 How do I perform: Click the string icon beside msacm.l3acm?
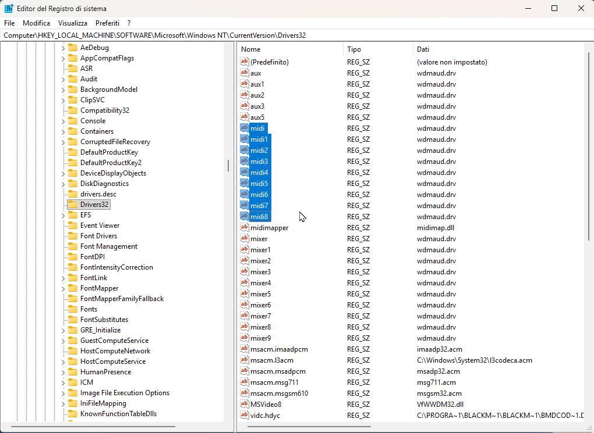(x=245, y=360)
